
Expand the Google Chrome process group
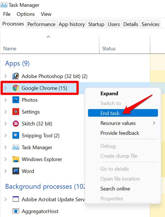pos(6,88)
